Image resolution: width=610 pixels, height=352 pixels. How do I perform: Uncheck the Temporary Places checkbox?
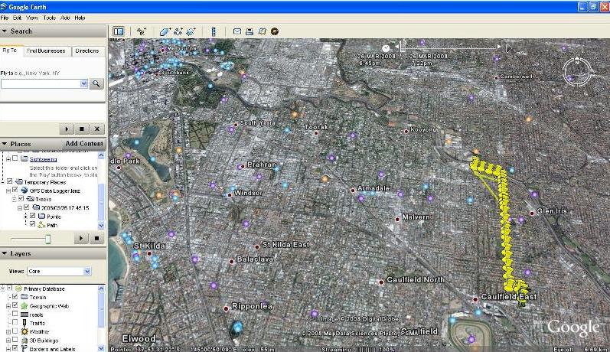click(10, 181)
